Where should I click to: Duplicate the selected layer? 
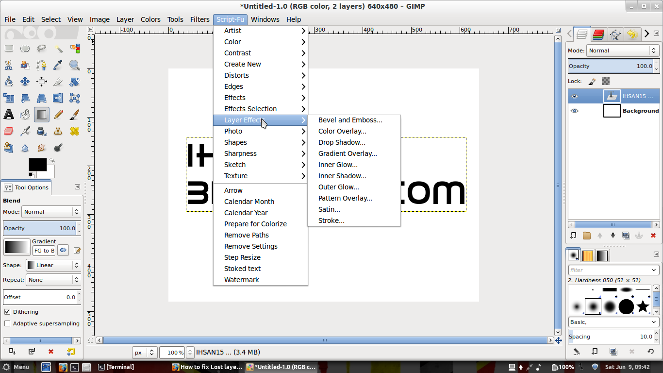626,236
